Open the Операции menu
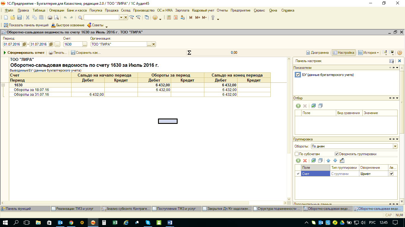The width and height of the screenshot is (405, 227). [57, 10]
